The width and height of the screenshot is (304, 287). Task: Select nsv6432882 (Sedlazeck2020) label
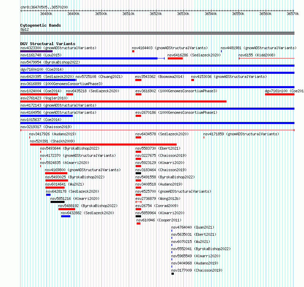pyautogui.click(x=87, y=213)
